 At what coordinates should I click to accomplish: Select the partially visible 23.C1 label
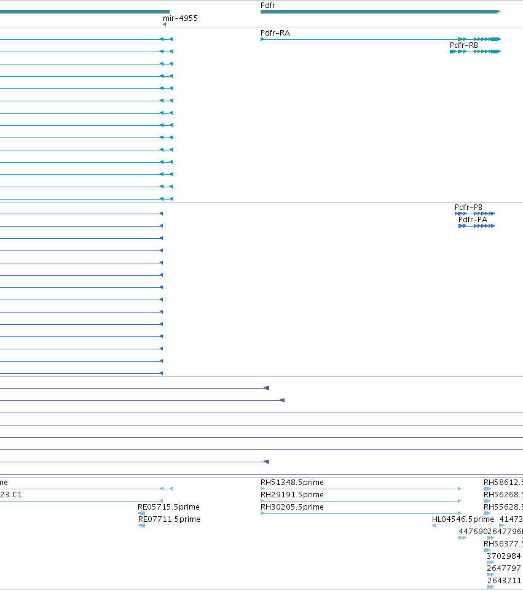click(x=11, y=494)
